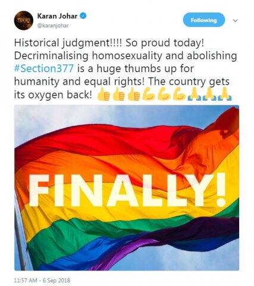This screenshot has height=286, width=254.
Task: Click the Karan Johar display name
Action: (57, 15)
